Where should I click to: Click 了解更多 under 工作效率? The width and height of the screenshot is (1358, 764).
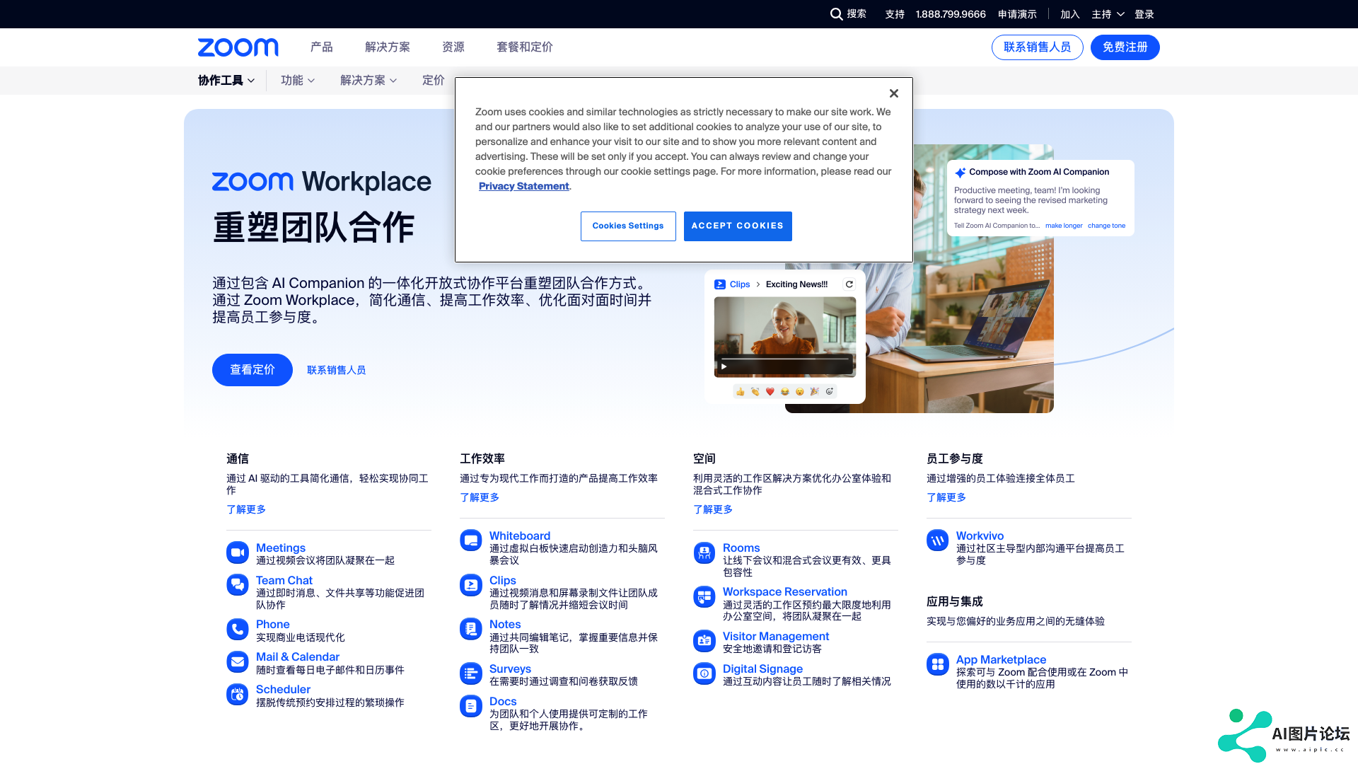[x=480, y=497]
